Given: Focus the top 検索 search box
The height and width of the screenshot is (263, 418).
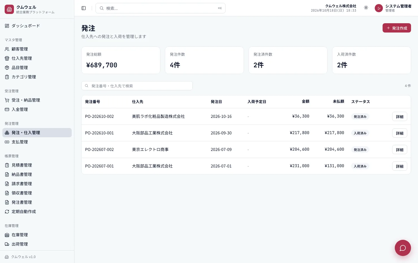Looking at the screenshot, I should tap(161, 8).
